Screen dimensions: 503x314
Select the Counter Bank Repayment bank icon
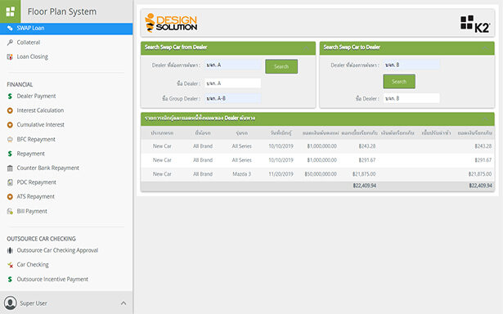[10, 168]
